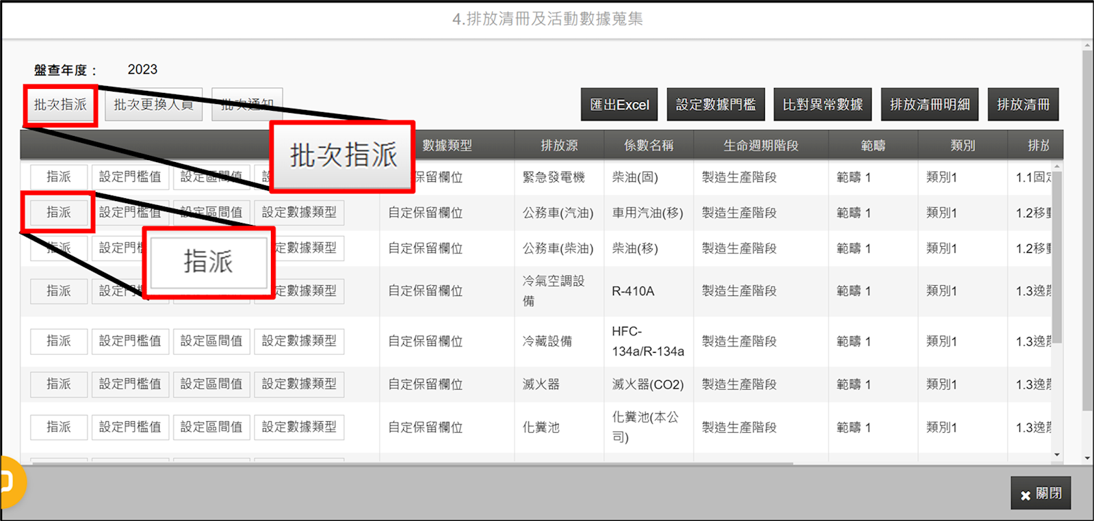
Task: Click the table's vertical scrollbar thumb
Action: click(1057, 260)
